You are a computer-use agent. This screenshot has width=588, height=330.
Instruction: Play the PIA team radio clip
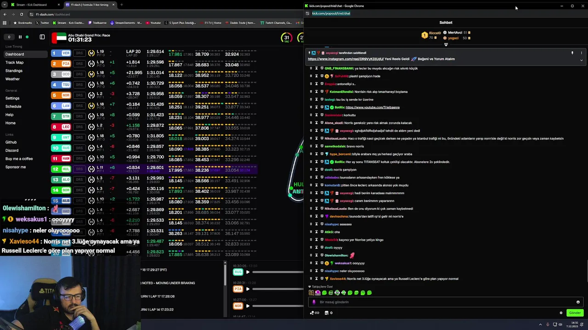pyautogui.click(x=248, y=289)
